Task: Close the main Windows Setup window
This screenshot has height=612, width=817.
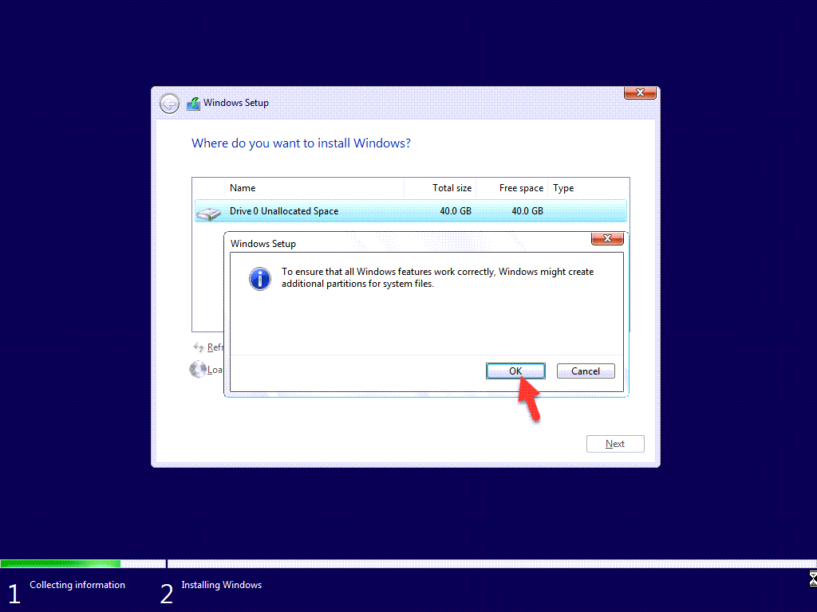Action: [x=640, y=93]
